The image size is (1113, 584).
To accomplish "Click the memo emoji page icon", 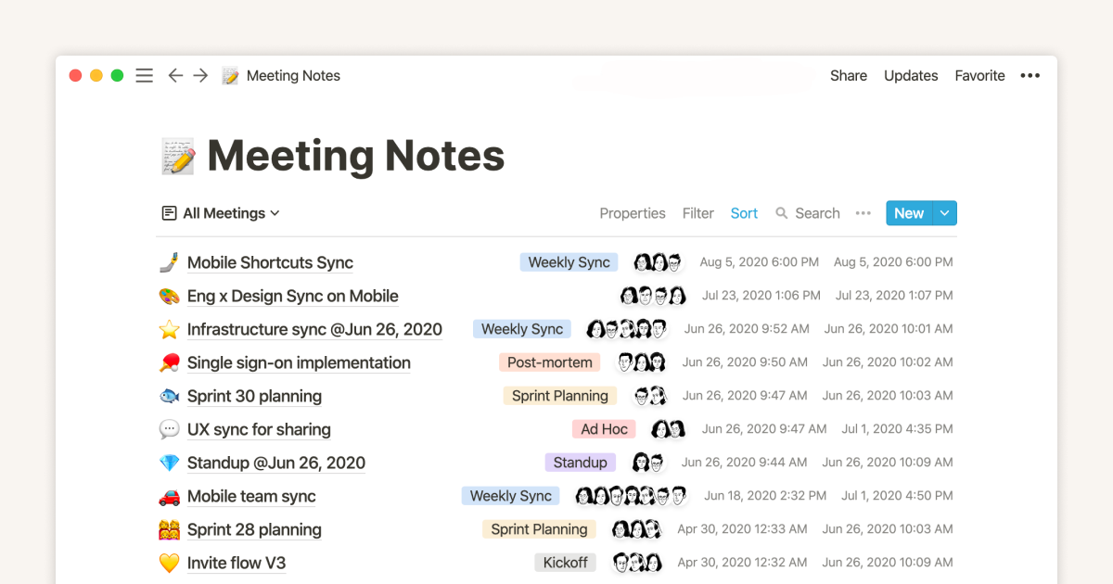I will click(x=176, y=154).
